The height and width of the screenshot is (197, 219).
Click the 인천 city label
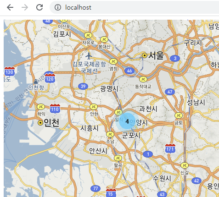[x=51, y=123]
